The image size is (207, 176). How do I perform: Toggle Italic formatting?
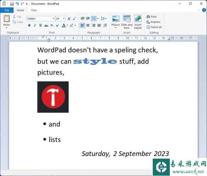click(35, 25)
